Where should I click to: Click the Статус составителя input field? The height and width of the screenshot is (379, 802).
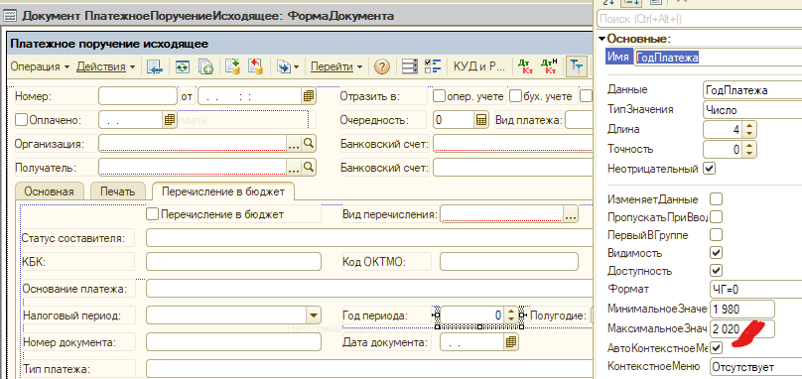[x=370, y=238]
